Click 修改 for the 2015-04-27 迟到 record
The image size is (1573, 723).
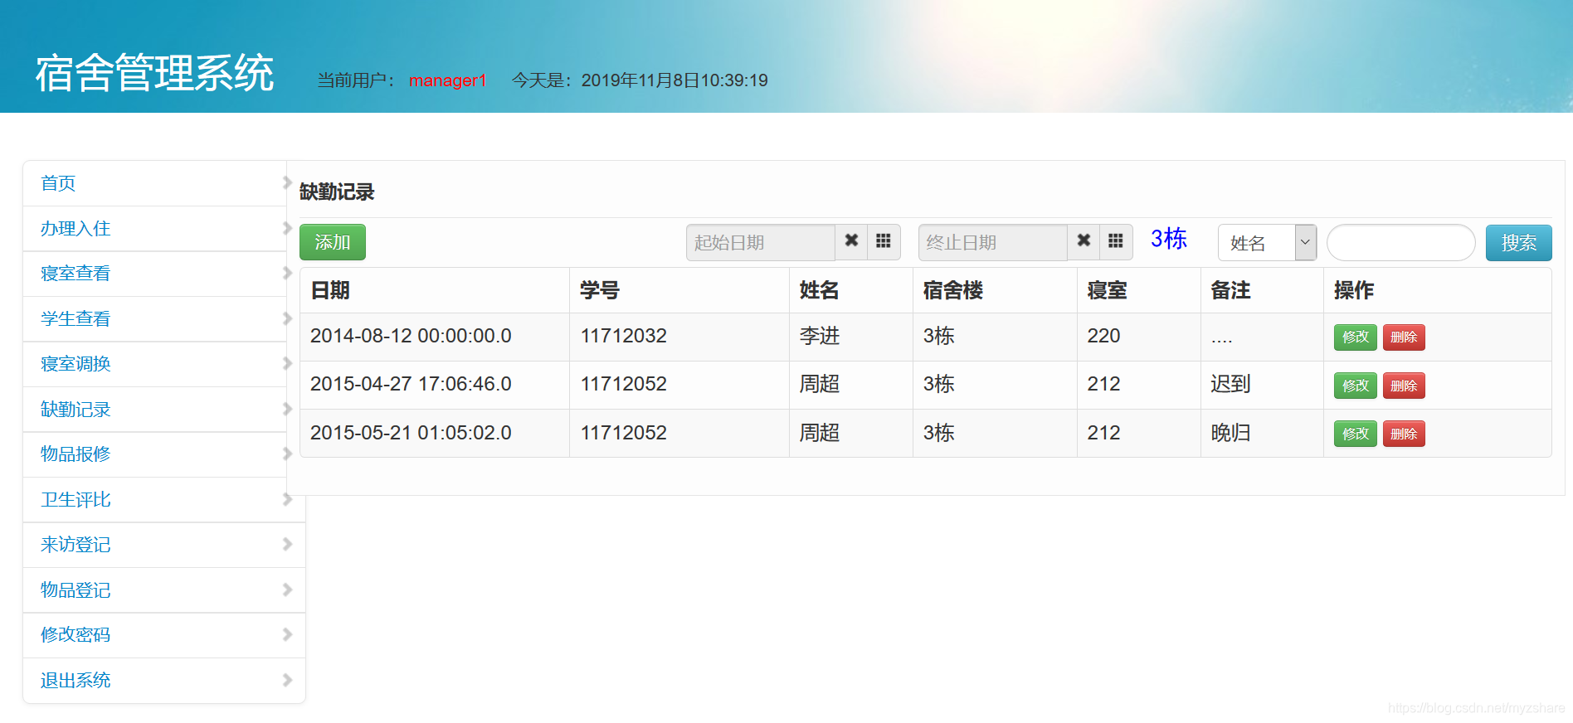1355,386
